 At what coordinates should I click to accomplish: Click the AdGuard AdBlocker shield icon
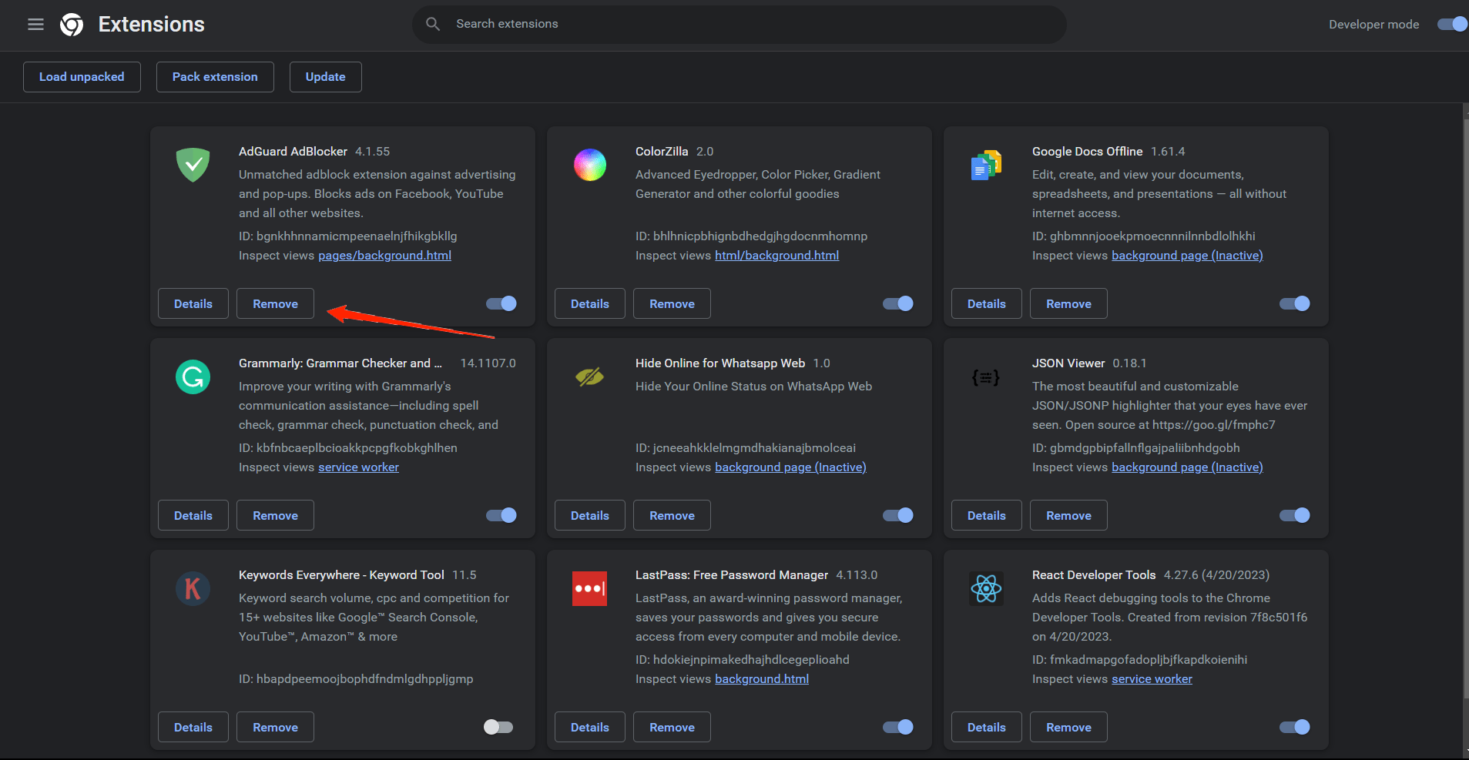click(x=193, y=164)
